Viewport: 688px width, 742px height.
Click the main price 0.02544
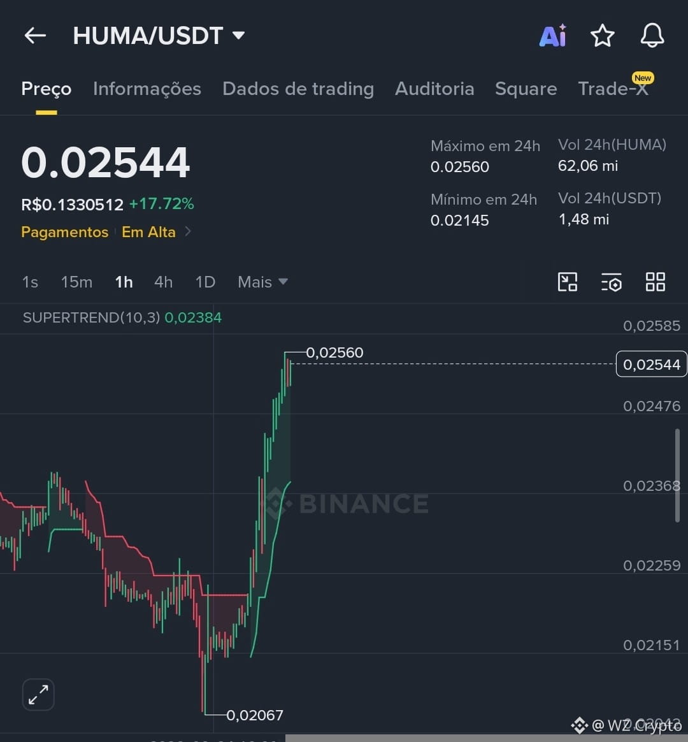[x=106, y=163]
